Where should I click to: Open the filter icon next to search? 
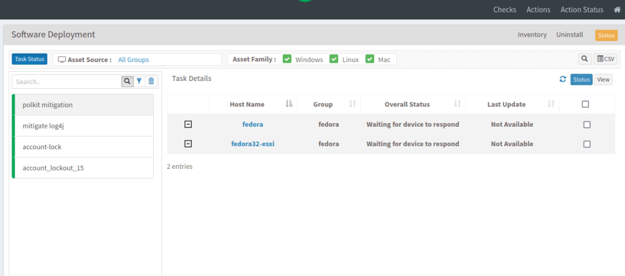click(x=139, y=81)
